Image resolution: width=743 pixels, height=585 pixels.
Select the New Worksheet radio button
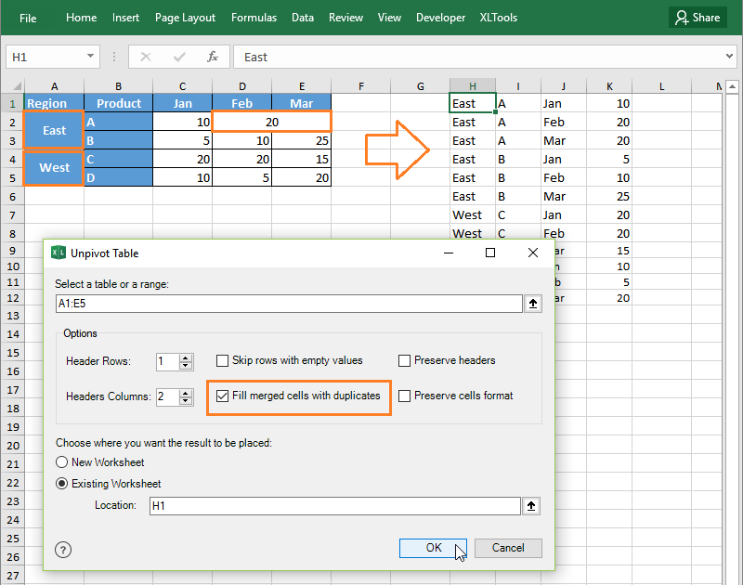61,461
